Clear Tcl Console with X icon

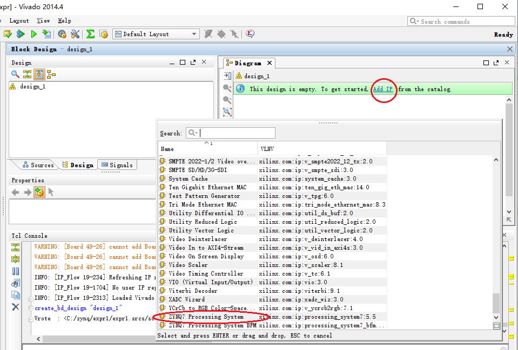(x=16, y=307)
